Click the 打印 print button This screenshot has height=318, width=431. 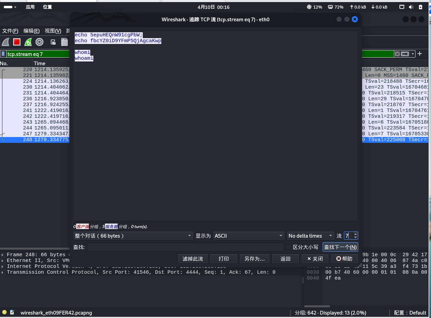223,259
